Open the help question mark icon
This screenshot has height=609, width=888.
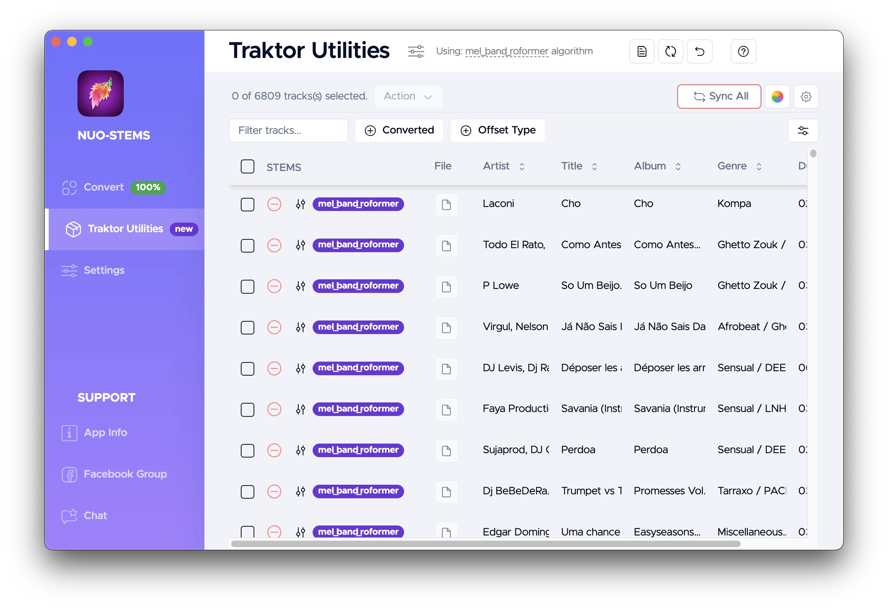coord(743,52)
